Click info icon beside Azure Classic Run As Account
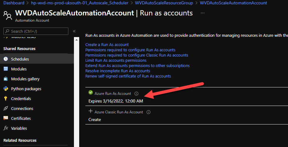 point(148,112)
